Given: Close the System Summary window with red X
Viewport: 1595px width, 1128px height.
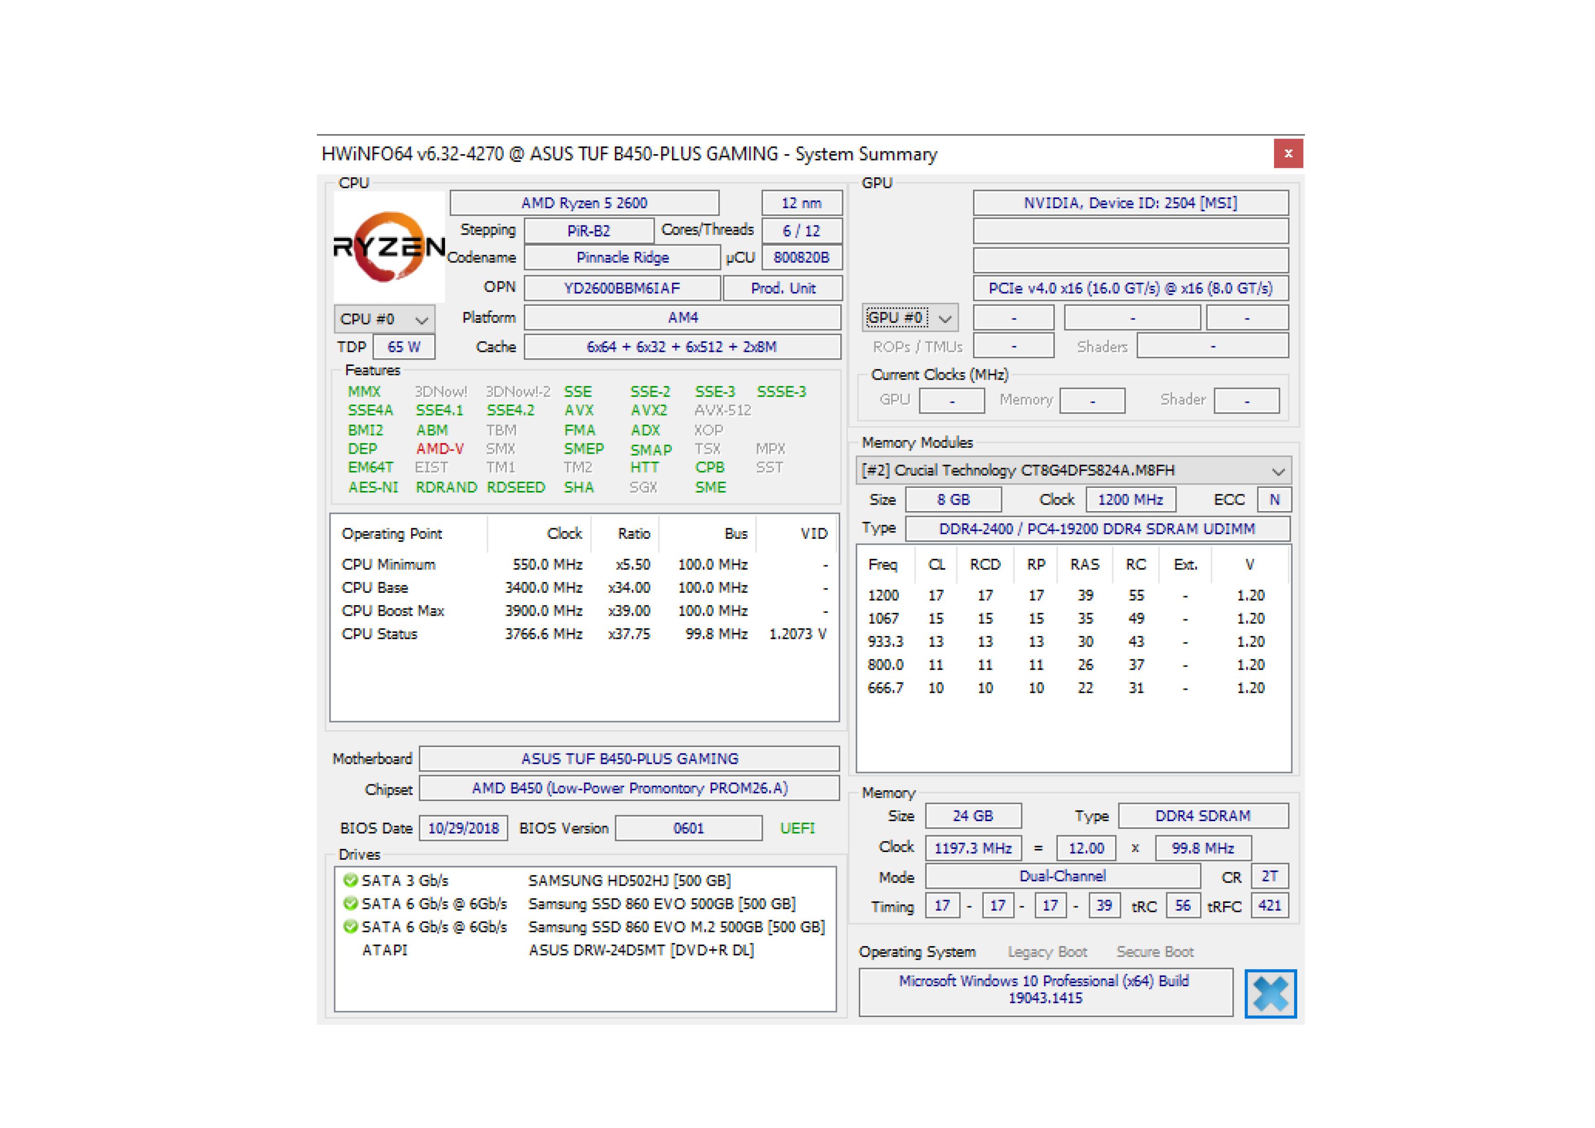Looking at the screenshot, I should (1288, 154).
